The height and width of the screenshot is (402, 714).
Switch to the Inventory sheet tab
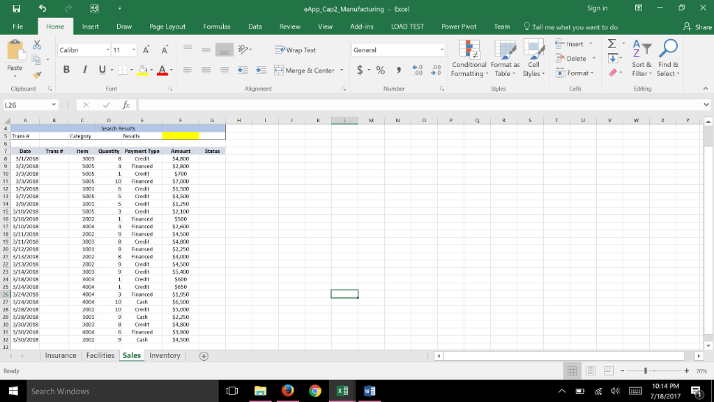coord(165,356)
